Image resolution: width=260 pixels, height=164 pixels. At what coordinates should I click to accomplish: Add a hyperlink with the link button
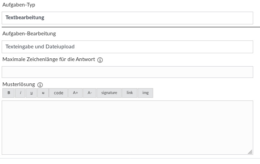pyautogui.click(x=130, y=93)
